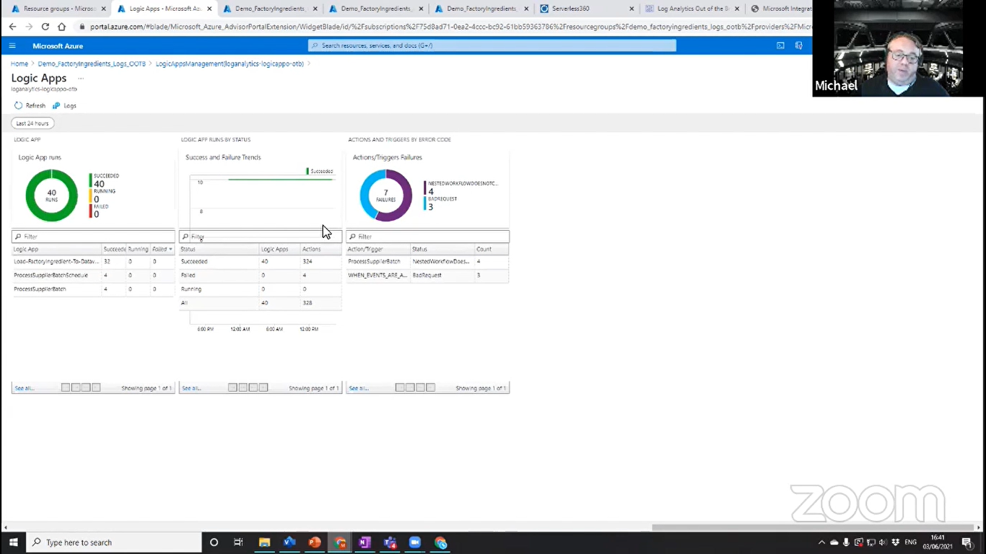The width and height of the screenshot is (986, 554).
Task: Open Windows Start menu
Action: pyautogui.click(x=13, y=542)
